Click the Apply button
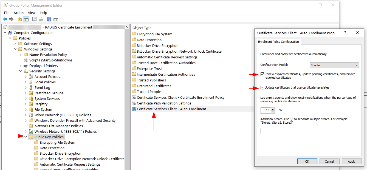 point(351,161)
